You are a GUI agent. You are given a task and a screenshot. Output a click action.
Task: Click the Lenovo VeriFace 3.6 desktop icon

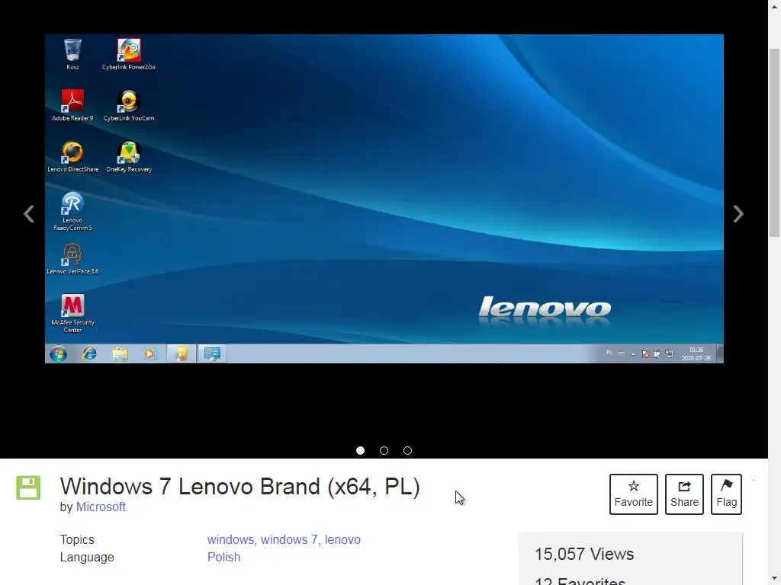tap(72, 259)
